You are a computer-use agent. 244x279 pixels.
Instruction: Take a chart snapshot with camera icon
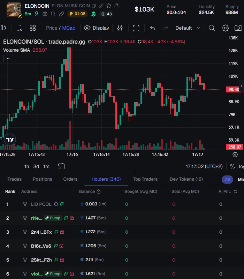click(x=238, y=28)
